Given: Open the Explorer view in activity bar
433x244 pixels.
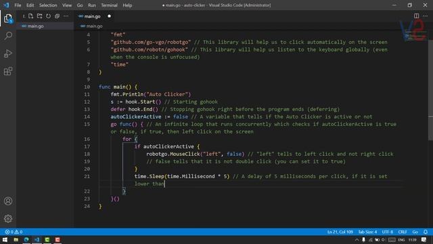Looking at the screenshot, I should point(8,18).
